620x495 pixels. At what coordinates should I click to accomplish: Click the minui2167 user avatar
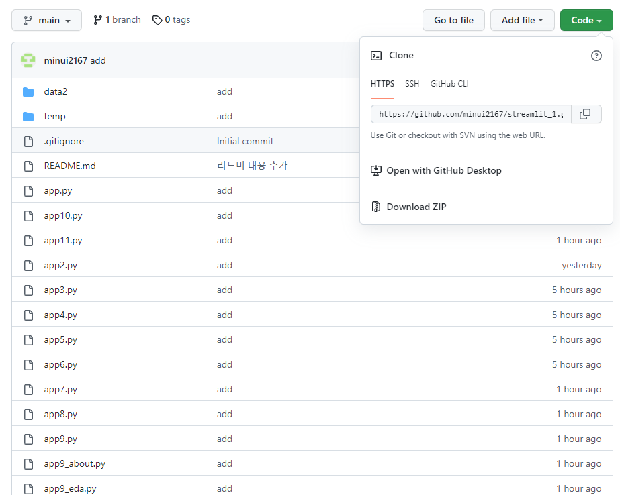[x=28, y=60]
